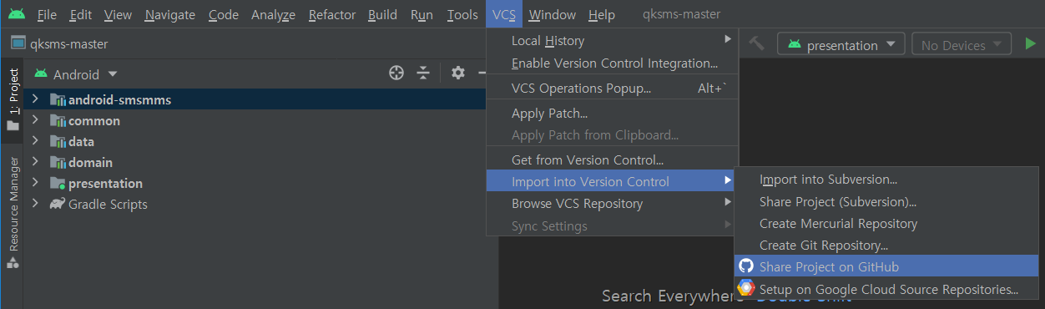Open the Help menu
This screenshot has height=309, width=1045.
pos(601,15)
